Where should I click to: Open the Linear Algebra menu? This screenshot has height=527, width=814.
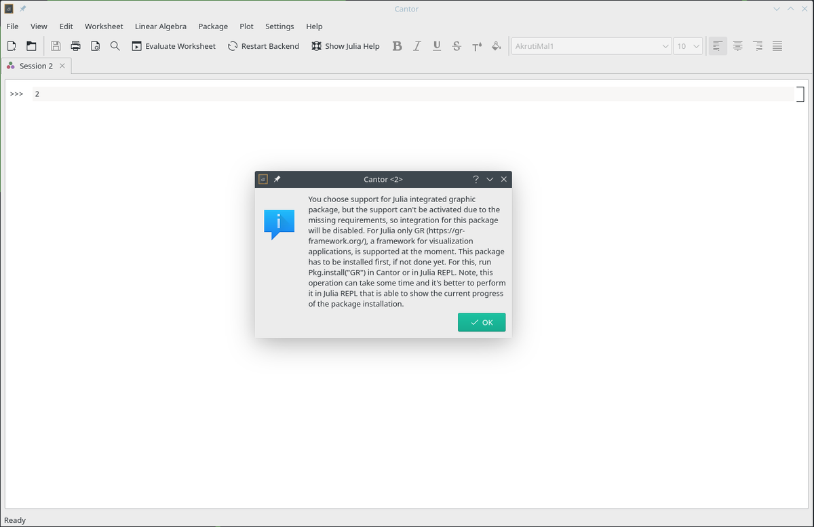point(160,26)
